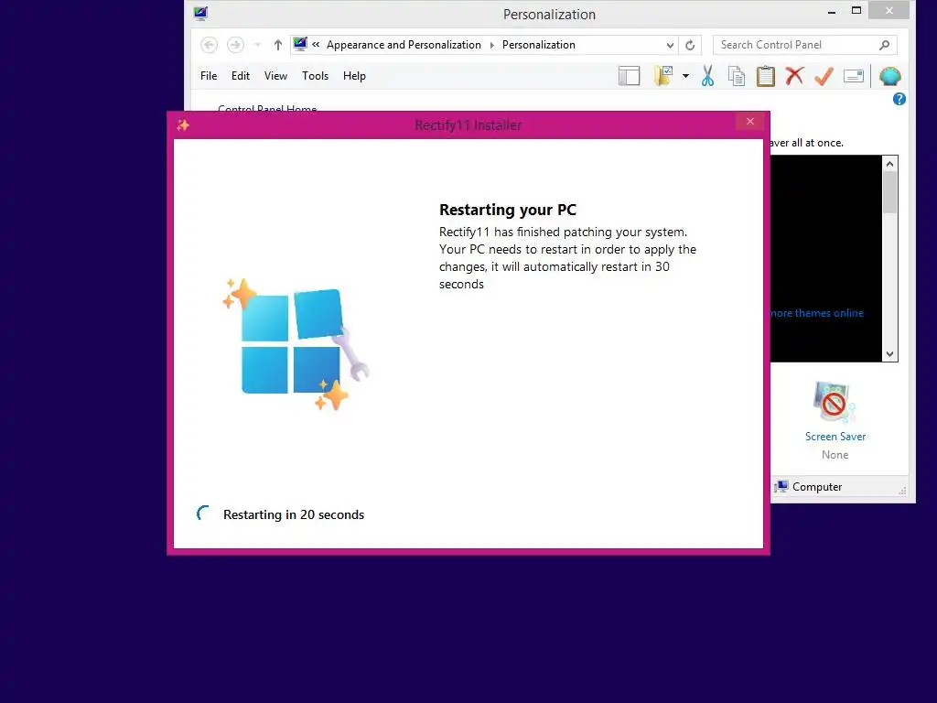Screen dimensions: 937x703
Task: Click the Personalization window title bar icon
Action: coord(200,13)
